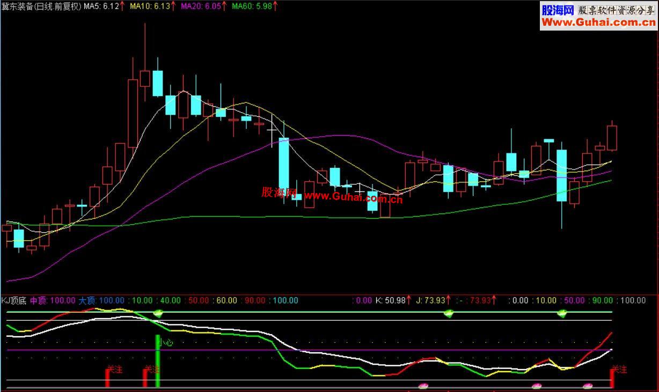Click the leftmost pink bottom signal marker

tap(423, 386)
